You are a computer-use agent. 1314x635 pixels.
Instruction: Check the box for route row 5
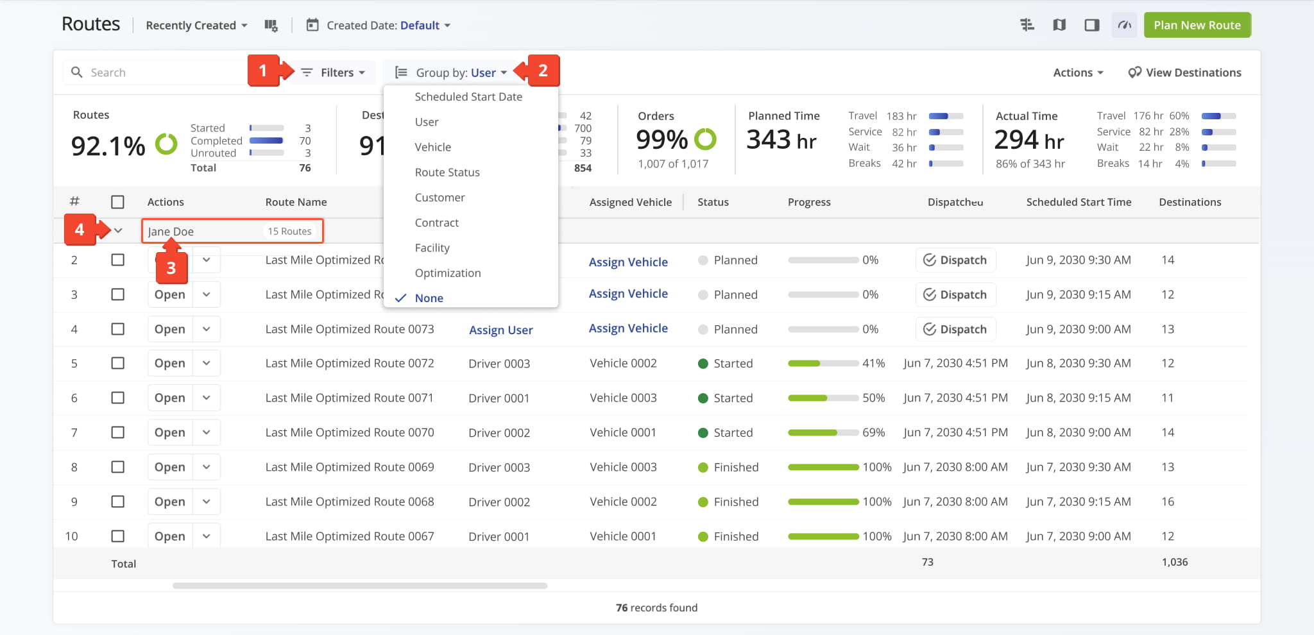click(x=117, y=363)
